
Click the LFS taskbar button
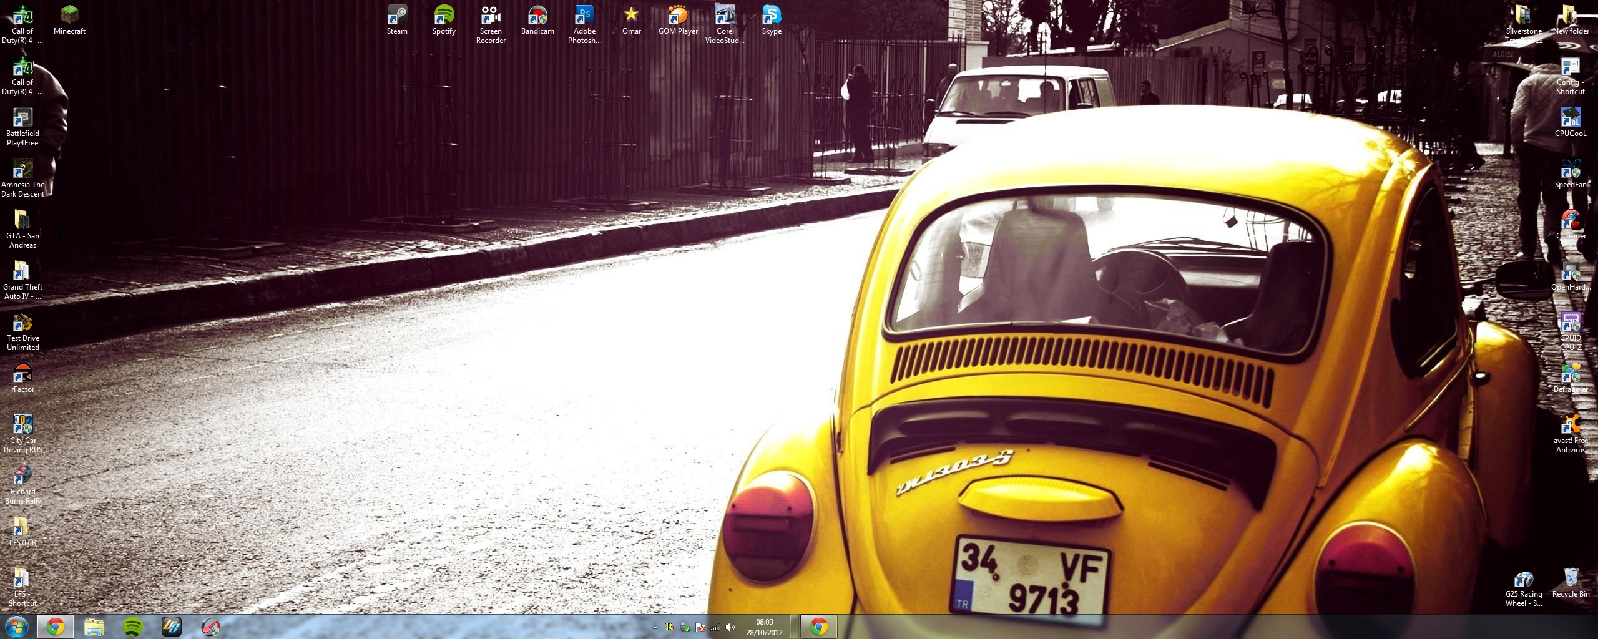[x=172, y=627]
